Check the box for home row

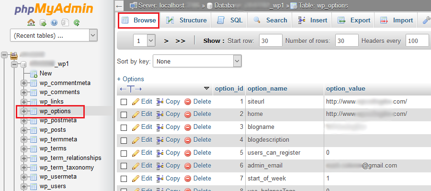(124, 115)
